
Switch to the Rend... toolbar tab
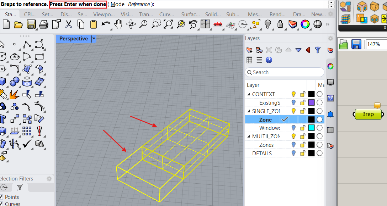coord(277,15)
